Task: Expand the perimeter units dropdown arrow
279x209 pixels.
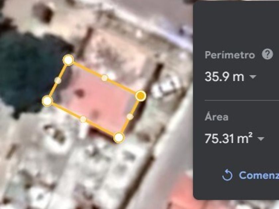Action: point(253,77)
